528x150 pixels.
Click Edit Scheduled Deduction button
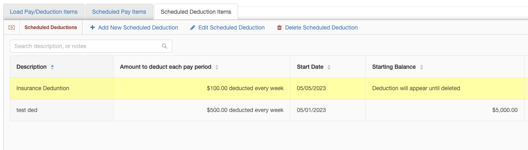(x=227, y=27)
